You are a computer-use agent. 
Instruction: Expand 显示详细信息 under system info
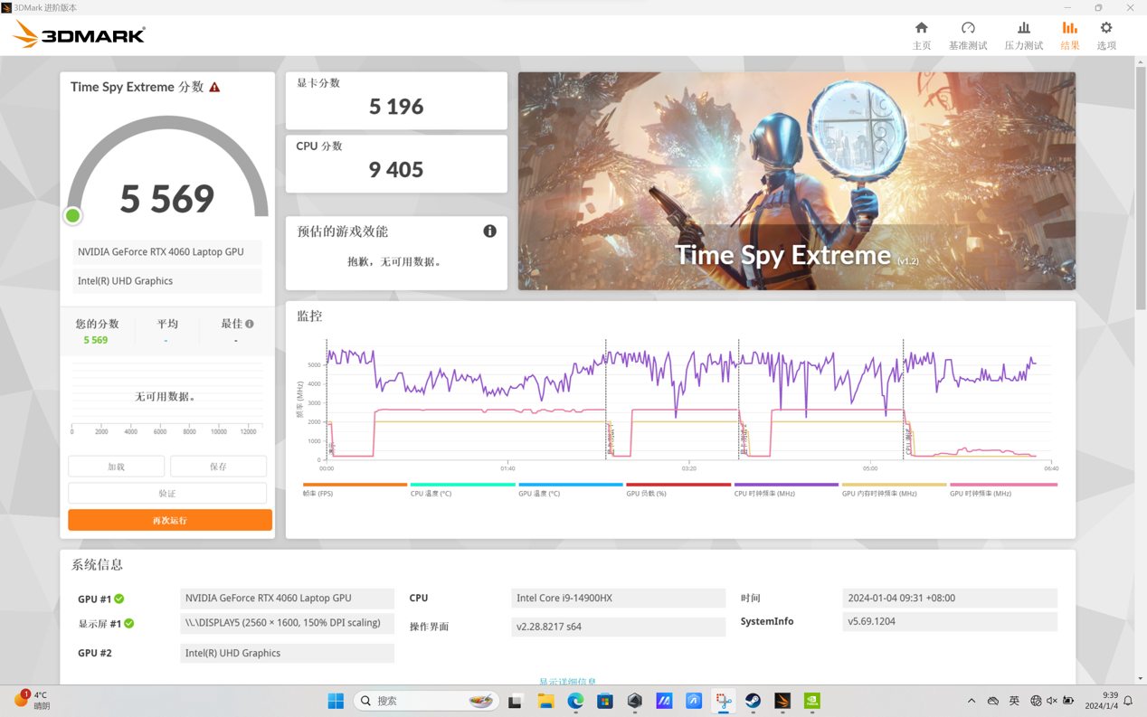pyautogui.click(x=567, y=682)
